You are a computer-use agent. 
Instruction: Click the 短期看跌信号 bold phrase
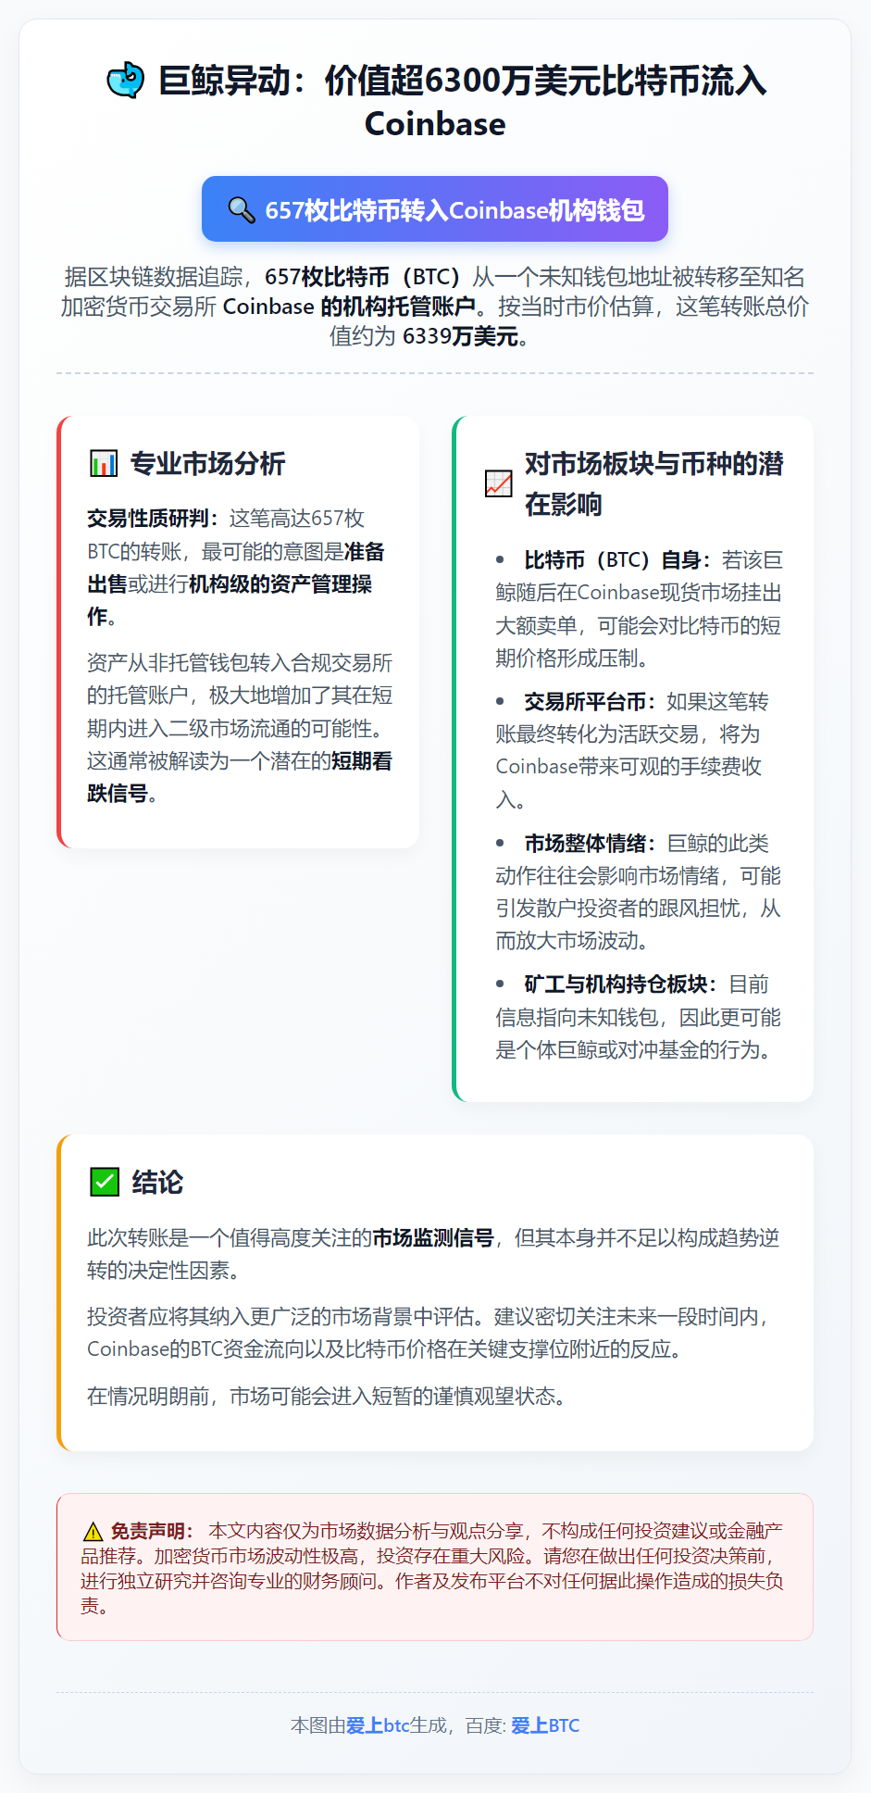coord(240,777)
